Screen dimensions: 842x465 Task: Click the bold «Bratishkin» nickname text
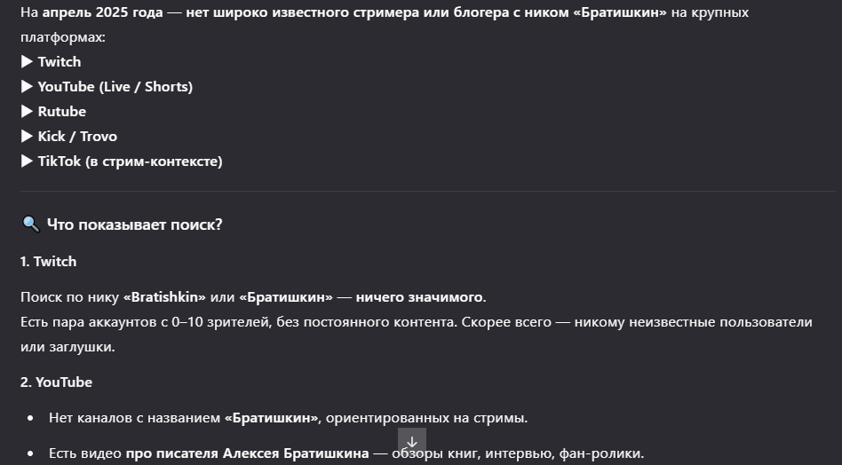point(164,296)
